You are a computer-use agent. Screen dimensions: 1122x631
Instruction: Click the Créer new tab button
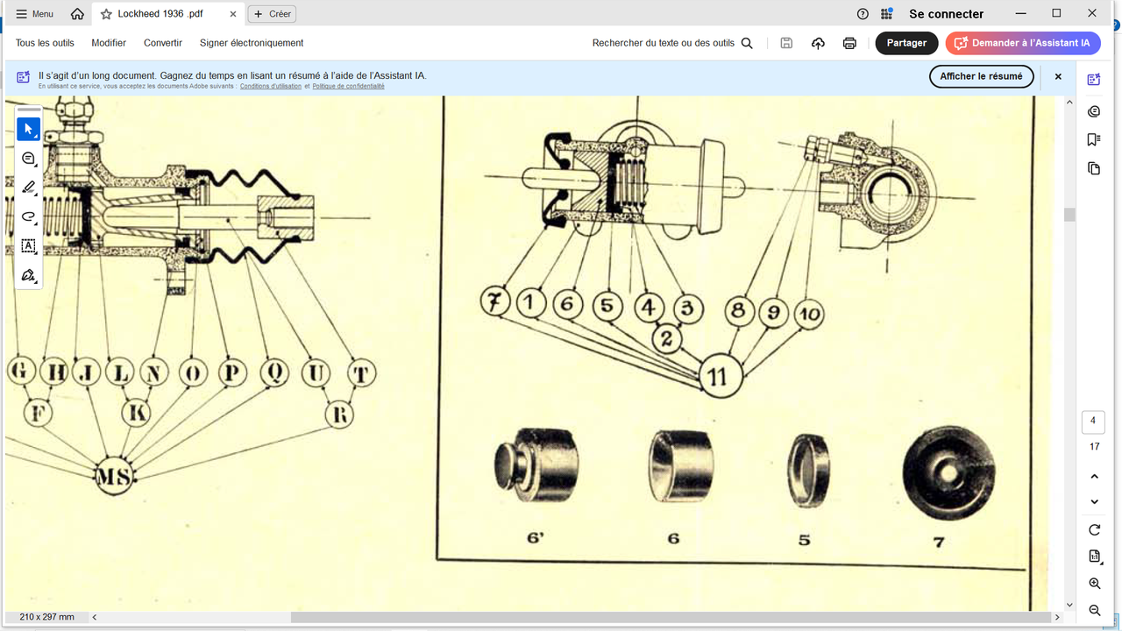[x=272, y=14]
